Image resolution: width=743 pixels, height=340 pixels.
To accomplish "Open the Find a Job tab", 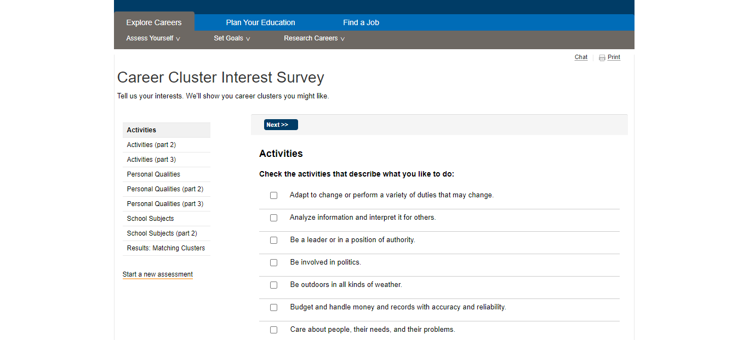I will click(x=361, y=22).
